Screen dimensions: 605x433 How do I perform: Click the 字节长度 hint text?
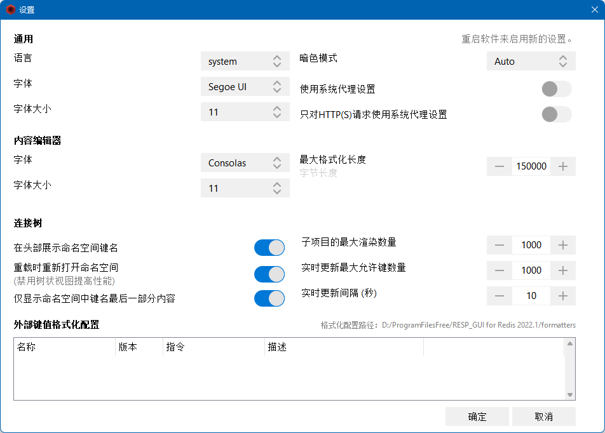coord(318,173)
